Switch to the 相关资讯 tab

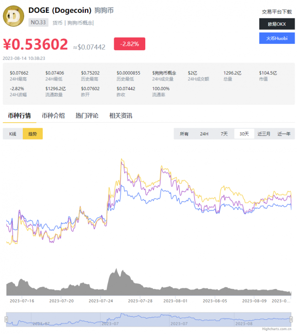[x=121, y=116]
